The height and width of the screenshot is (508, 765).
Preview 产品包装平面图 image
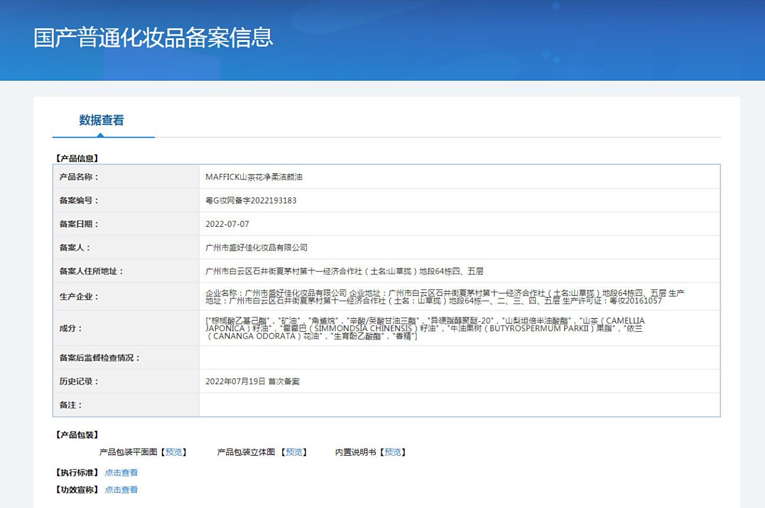174,452
